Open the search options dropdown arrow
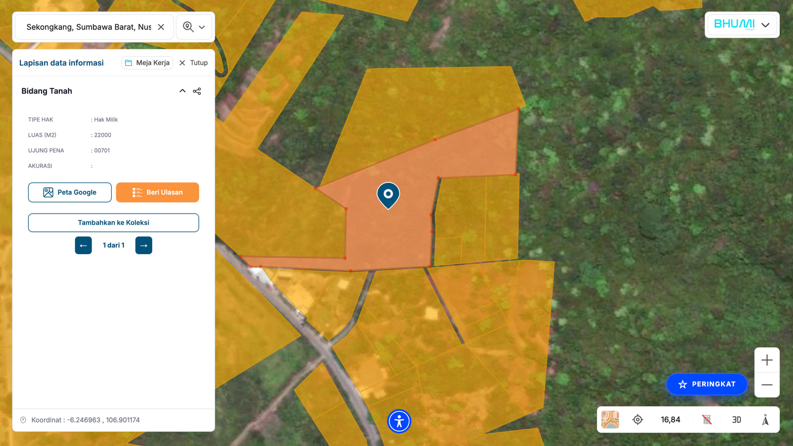The height and width of the screenshot is (446, 793). pyautogui.click(x=202, y=27)
